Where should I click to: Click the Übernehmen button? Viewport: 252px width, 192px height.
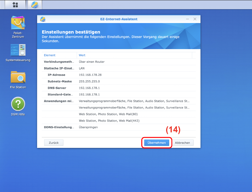pyautogui.click(x=156, y=143)
